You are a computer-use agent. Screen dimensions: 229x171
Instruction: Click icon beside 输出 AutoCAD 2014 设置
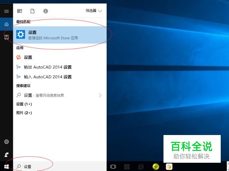point(19,67)
